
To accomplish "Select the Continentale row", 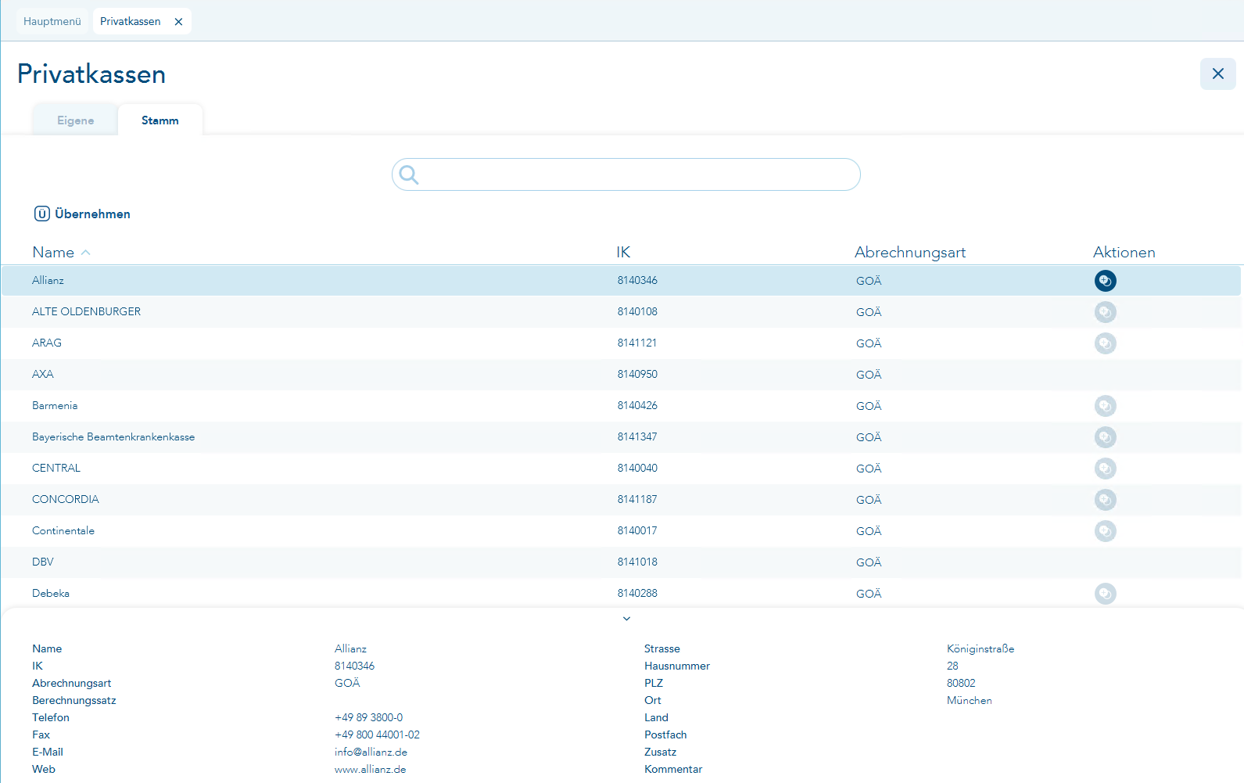I will point(621,531).
